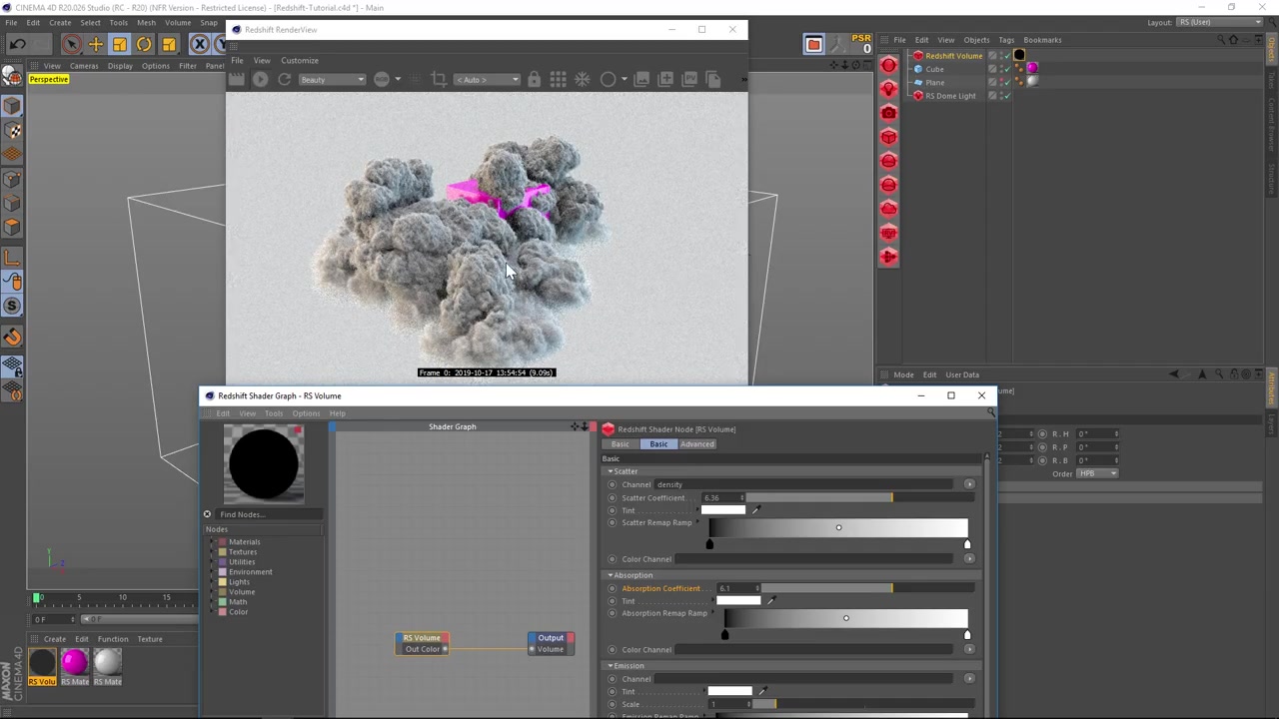The image size is (1279, 719).
Task: Collapse the Emission section
Action: (x=611, y=666)
